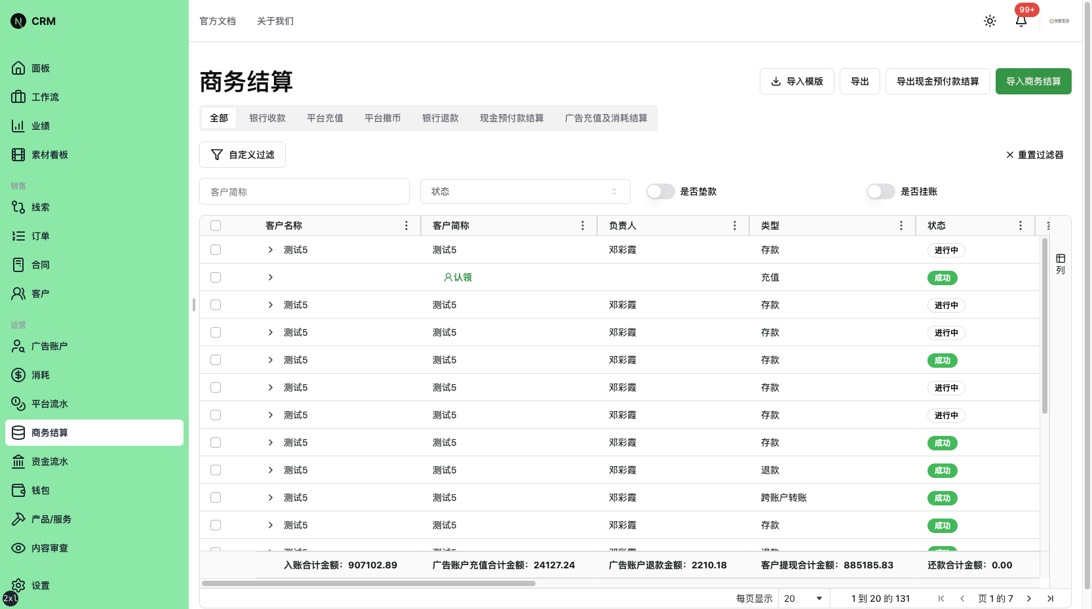The width and height of the screenshot is (1092, 609).
Task: Open the 消耗 section
Action: 39,375
